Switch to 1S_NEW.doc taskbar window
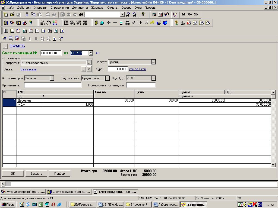 pyautogui.click(x=111, y=205)
